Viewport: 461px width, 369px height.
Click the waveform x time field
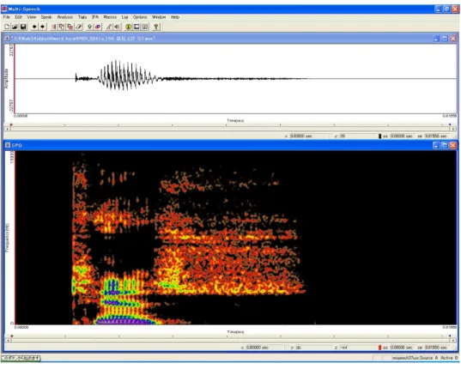pos(308,136)
